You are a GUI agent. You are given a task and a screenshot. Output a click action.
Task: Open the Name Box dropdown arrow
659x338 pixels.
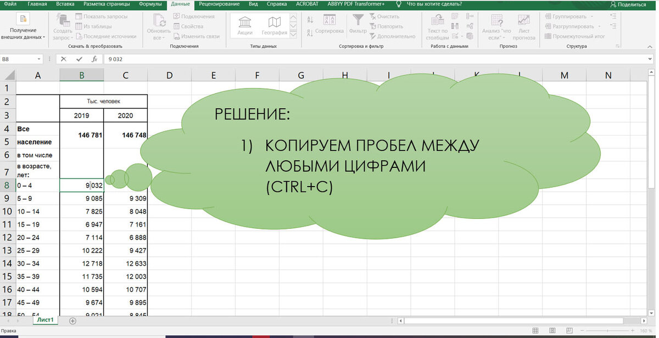point(40,59)
